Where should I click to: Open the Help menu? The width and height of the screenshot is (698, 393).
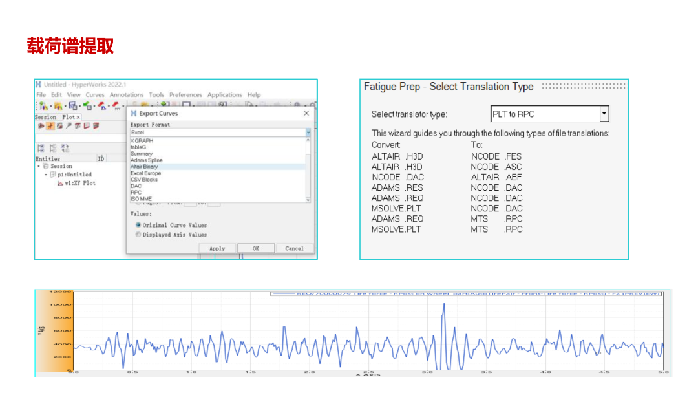[x=254, y=95]
